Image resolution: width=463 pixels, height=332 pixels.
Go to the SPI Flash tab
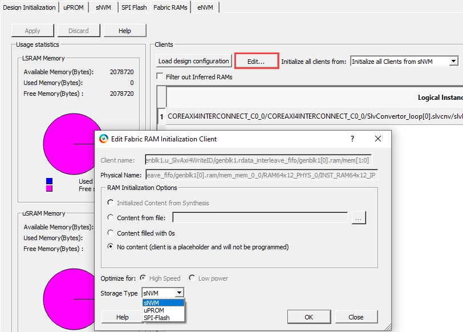[x=133, y=7]
